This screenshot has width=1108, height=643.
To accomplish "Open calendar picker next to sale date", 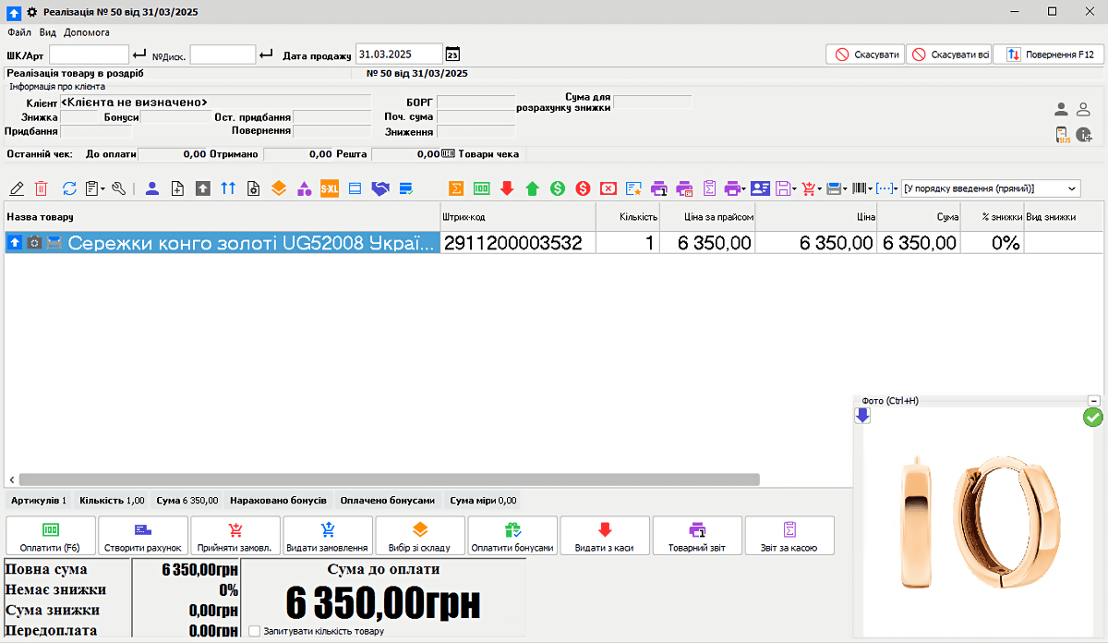I will pos(452,55).
